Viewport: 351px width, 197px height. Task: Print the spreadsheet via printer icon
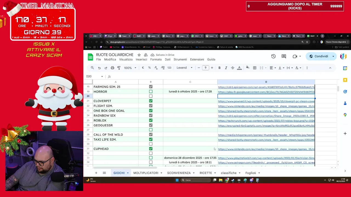112,68
